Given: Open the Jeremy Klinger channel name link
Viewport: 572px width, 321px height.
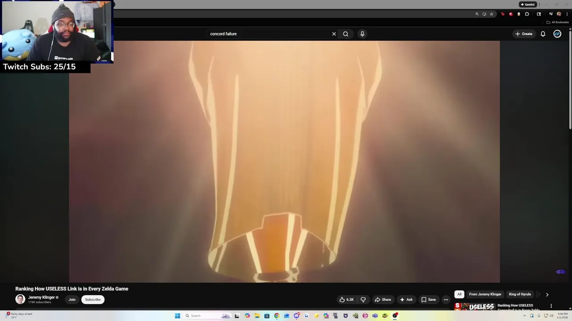Looking at the screenshot, I should [41, 297].
